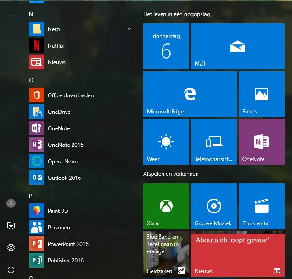This screenshot has width=292, height=279.
Task: Click the 'Nieuws' label in app list
Action: tap(56, 62)
